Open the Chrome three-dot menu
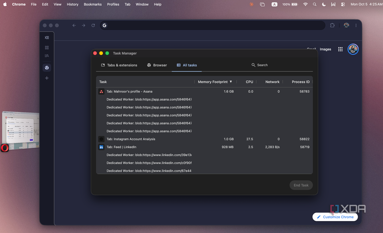Screen dimensions: 383x233 tap(356, 25)
